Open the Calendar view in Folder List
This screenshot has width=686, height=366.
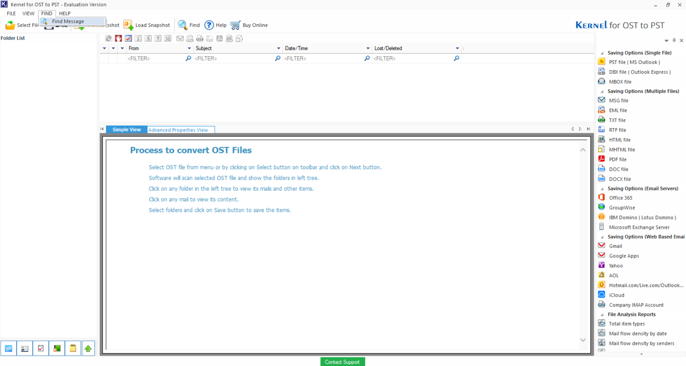point(9,349)
